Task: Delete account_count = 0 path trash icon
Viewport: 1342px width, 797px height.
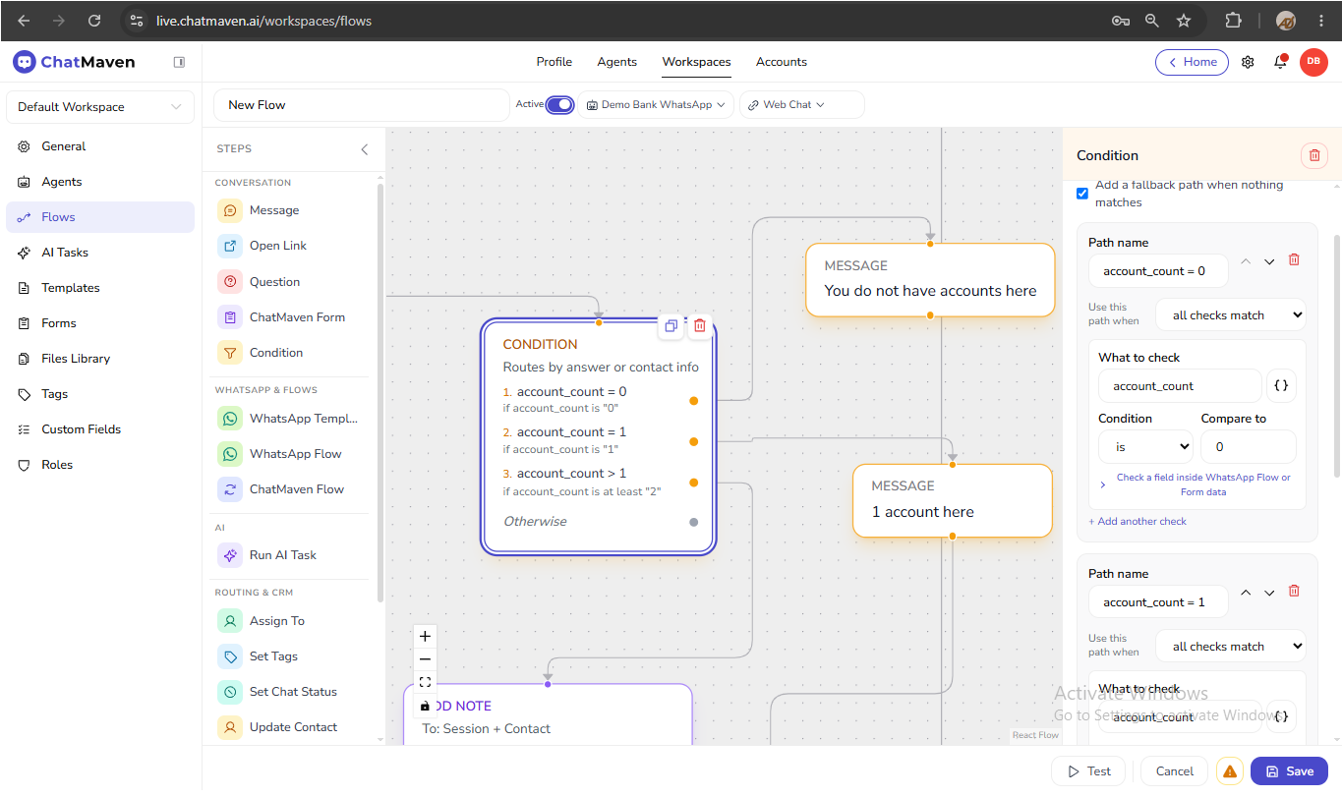Action: tap(1294, 259)
